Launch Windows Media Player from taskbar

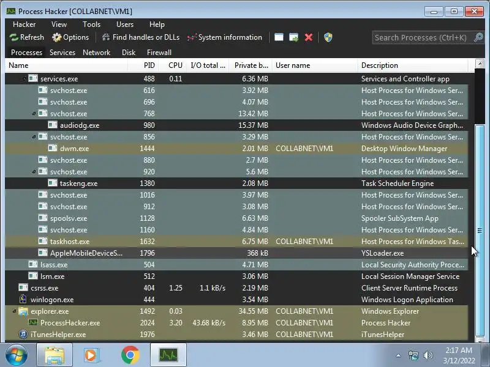[91, 355]
